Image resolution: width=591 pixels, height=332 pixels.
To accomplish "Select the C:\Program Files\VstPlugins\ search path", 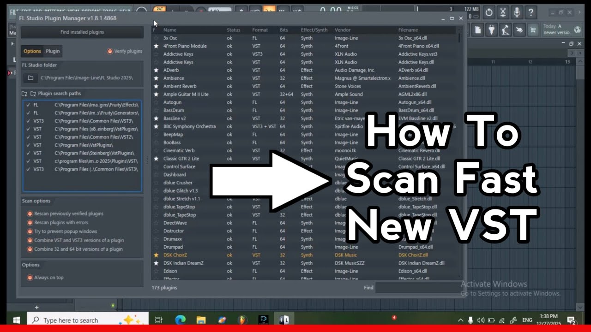I will coord(82,145).
